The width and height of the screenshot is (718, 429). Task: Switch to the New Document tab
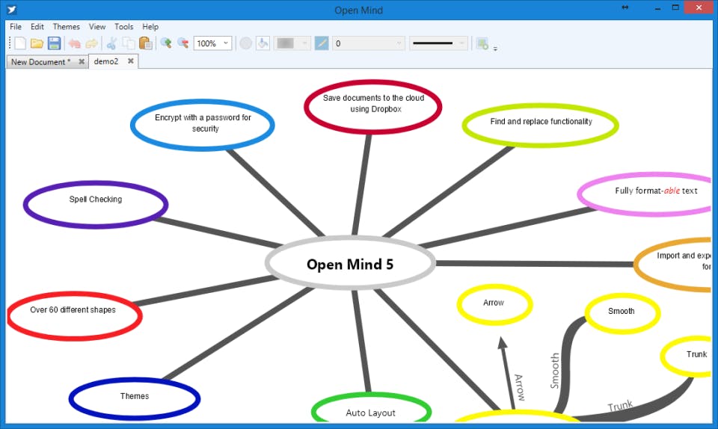point(40,62)
